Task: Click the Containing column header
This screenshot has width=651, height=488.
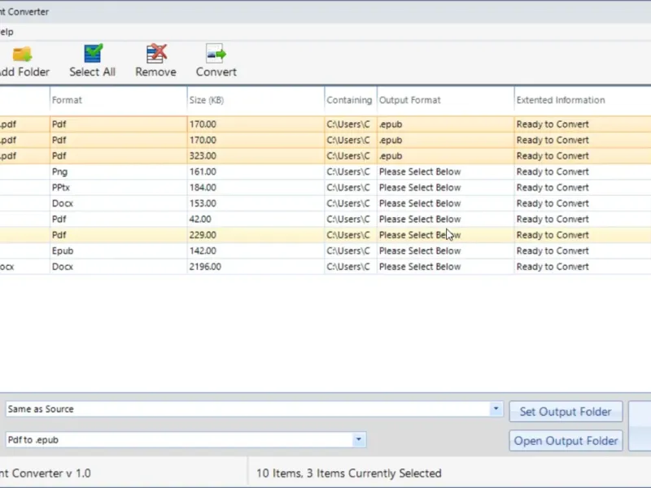Action: click(x=349, y=100)
